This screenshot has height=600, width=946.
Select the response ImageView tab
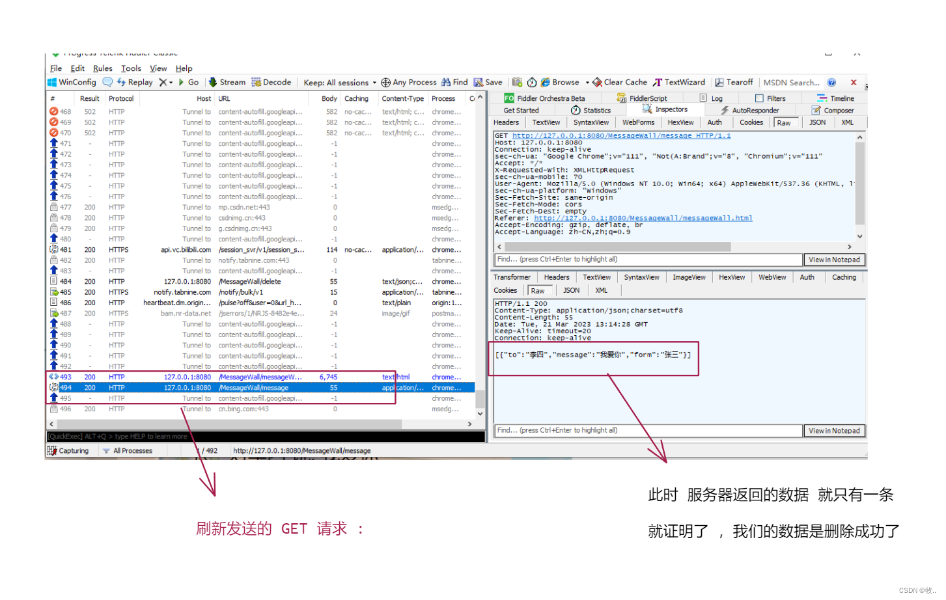pyautogui.click(x=689, y=277)
